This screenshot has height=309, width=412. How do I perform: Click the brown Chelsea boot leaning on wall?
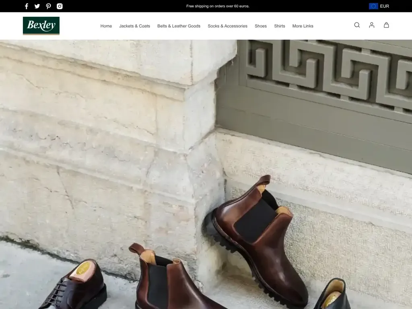(257, 237)
